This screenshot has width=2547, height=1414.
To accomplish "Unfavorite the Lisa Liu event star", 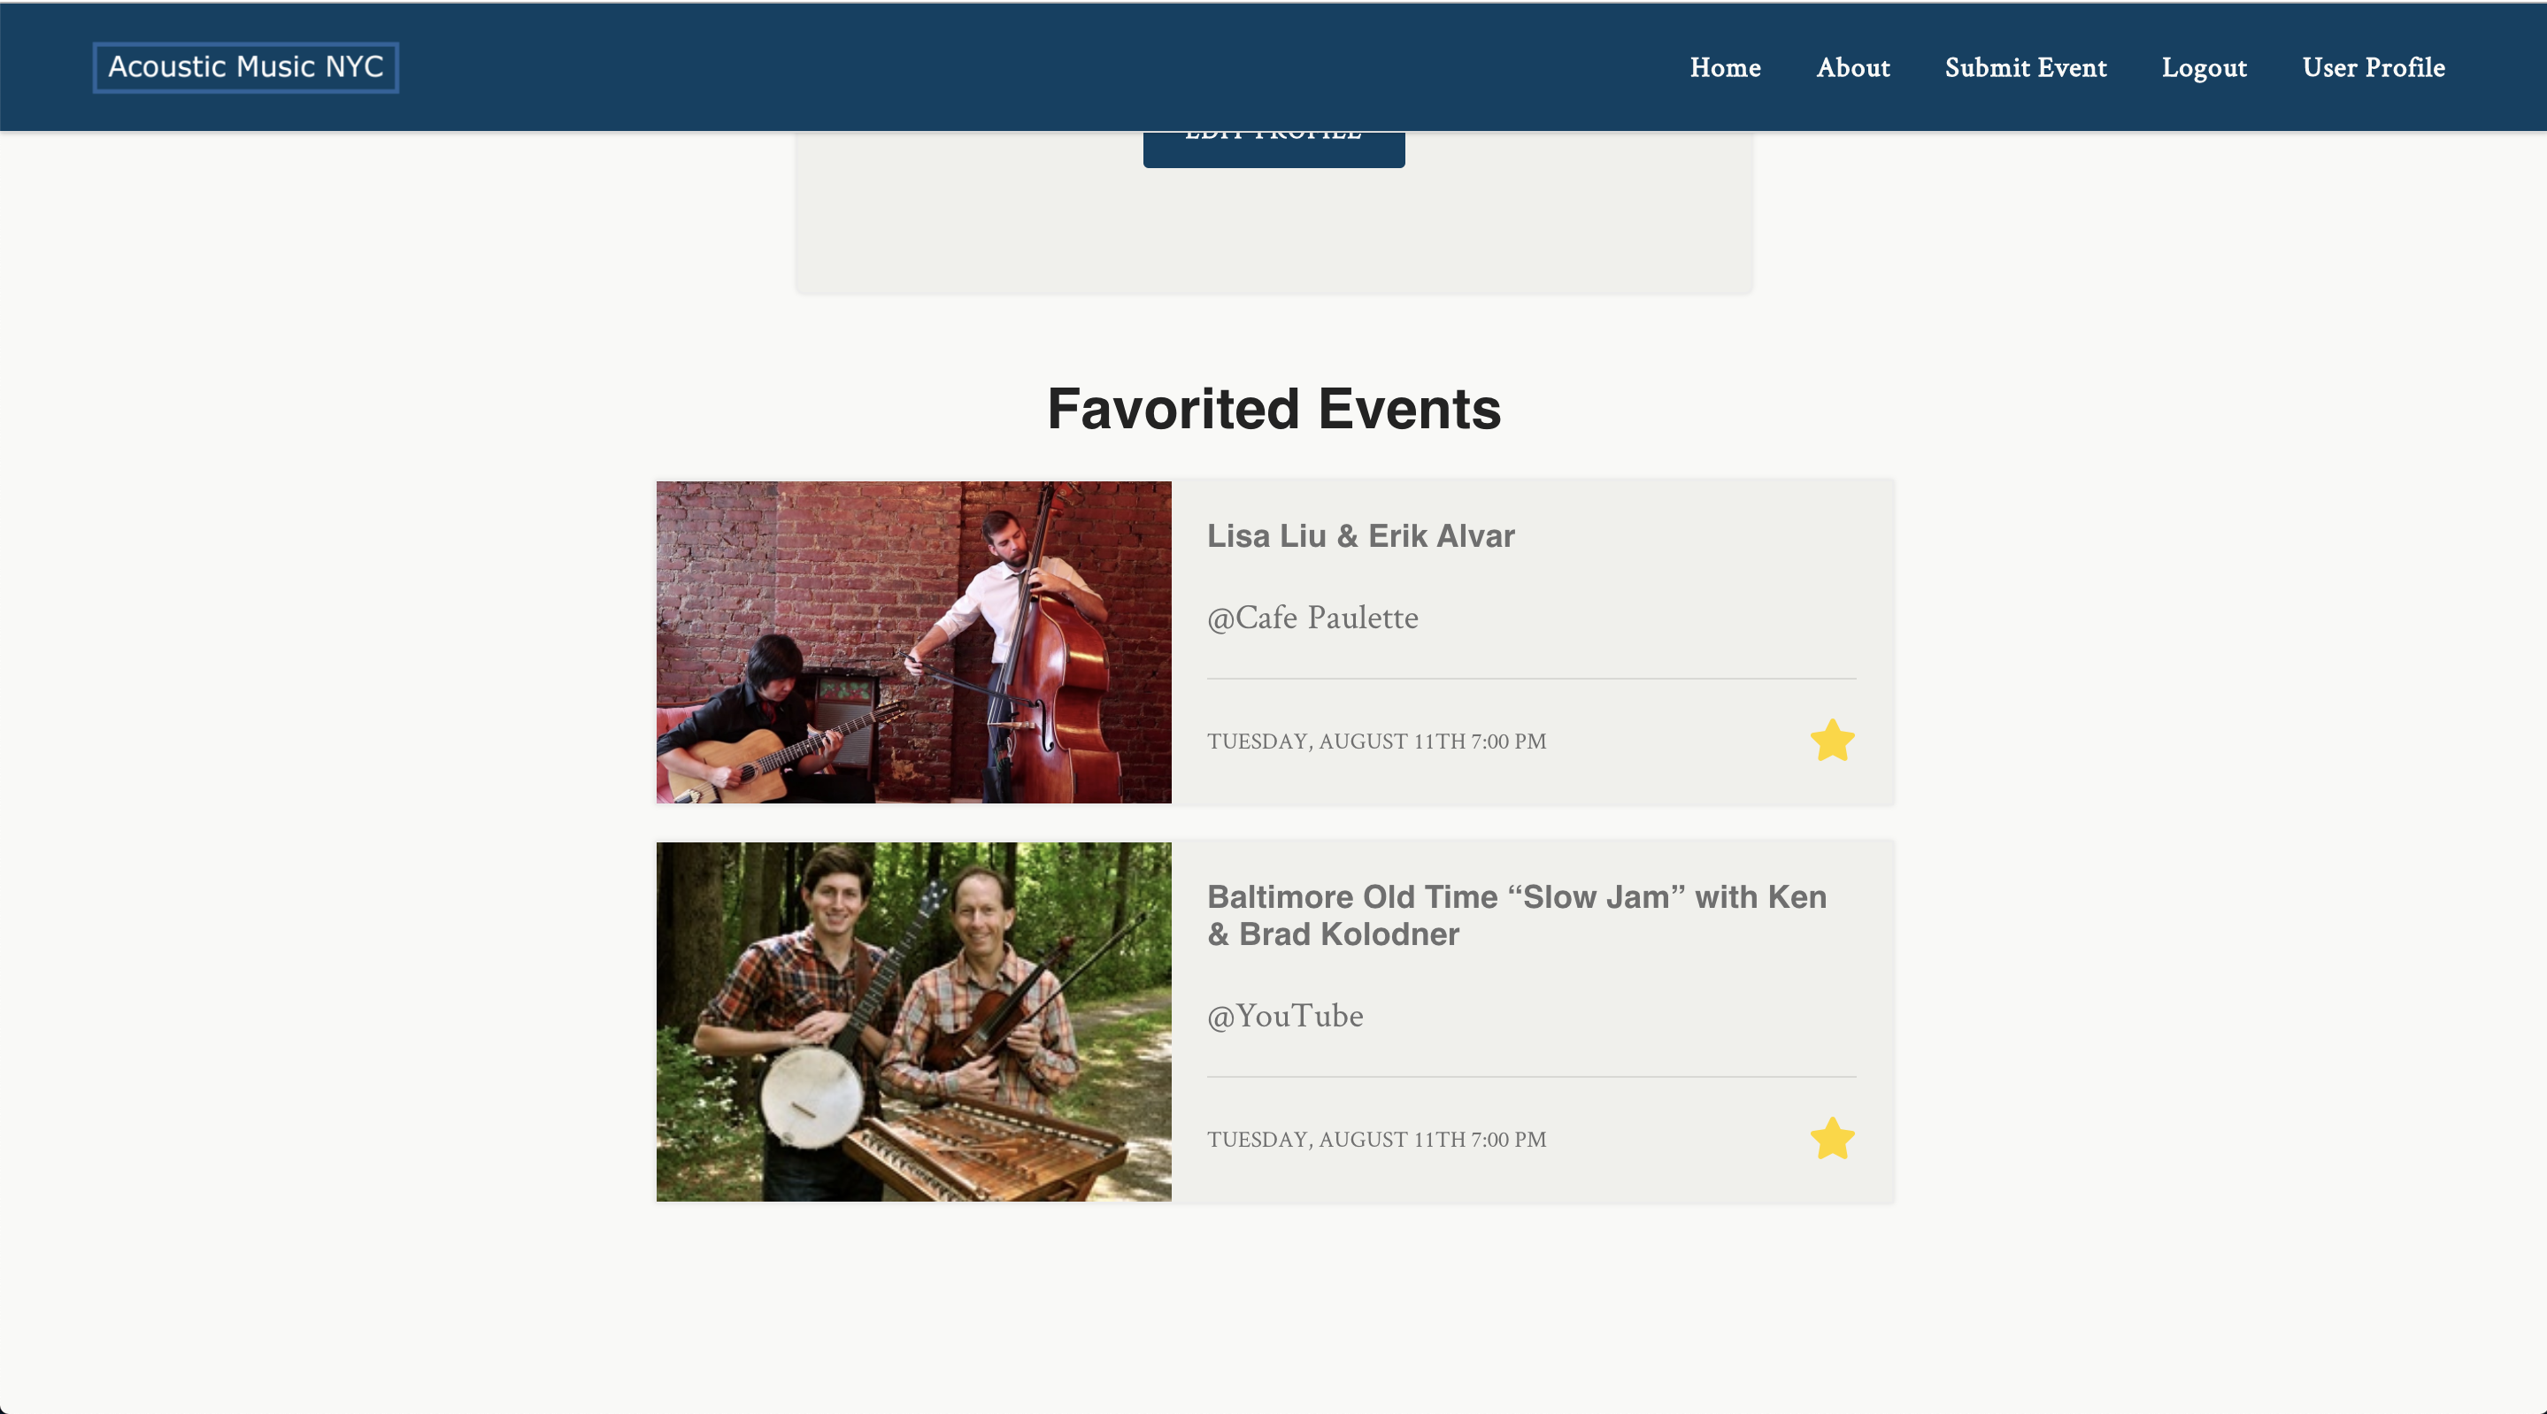I will coord(1832,741).
